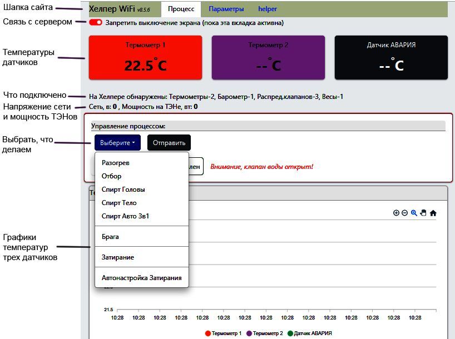455x339 pixels.
Task: Click the chart zoom-in plus icon
Action: 396,213
